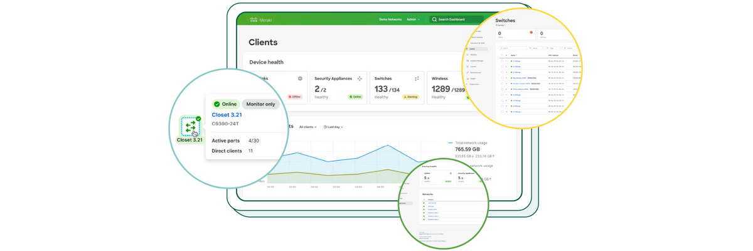Check the first row in Switches table
Viewport: 753px width, 251px height.
coord(501,61)
